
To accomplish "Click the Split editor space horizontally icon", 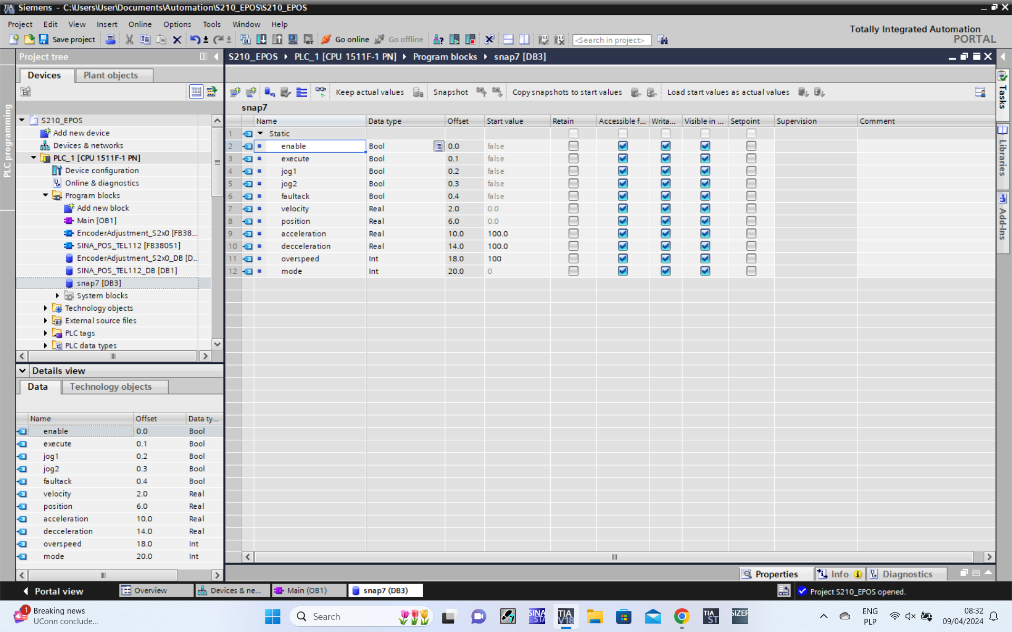I will tap(508, 39).
